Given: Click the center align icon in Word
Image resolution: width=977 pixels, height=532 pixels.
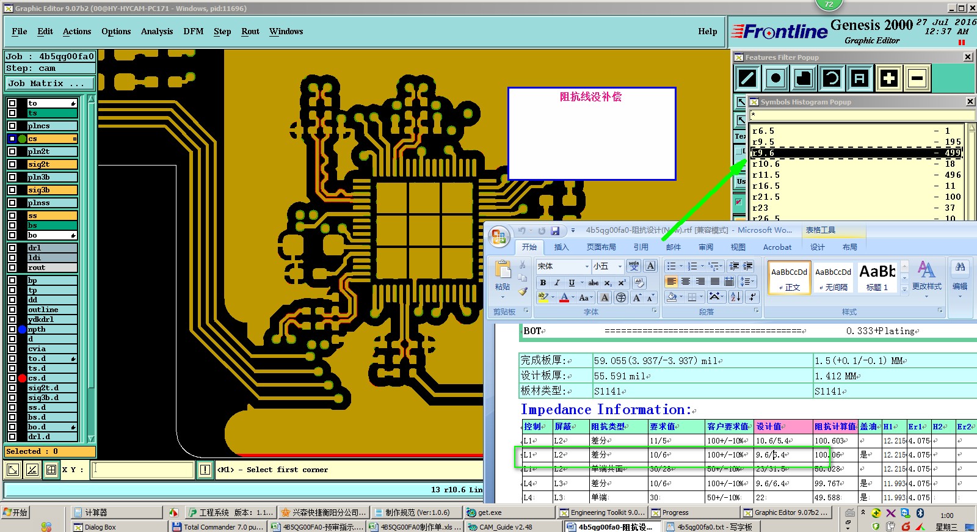Looking at the screenshot, I should pos(686,282).
